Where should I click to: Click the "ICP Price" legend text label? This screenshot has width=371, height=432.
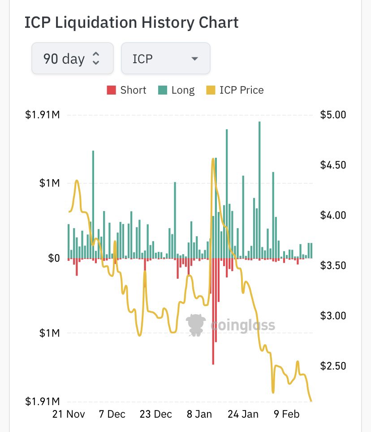(x=242, y=90)
